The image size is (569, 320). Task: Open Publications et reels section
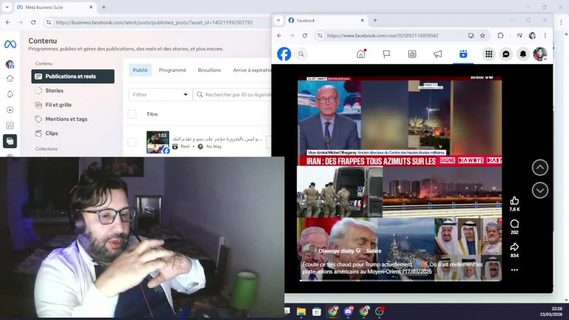pyautogui.click(x=73, y=76)
